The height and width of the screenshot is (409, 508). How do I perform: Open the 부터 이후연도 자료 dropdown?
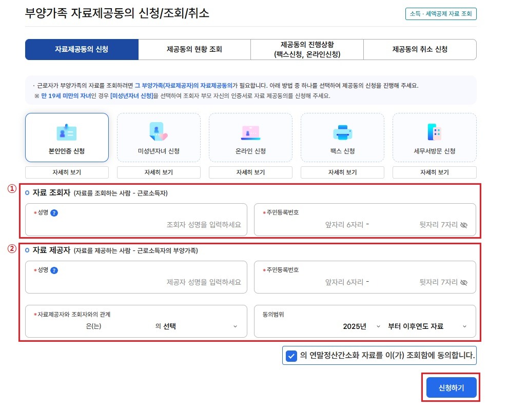[427, 326]
